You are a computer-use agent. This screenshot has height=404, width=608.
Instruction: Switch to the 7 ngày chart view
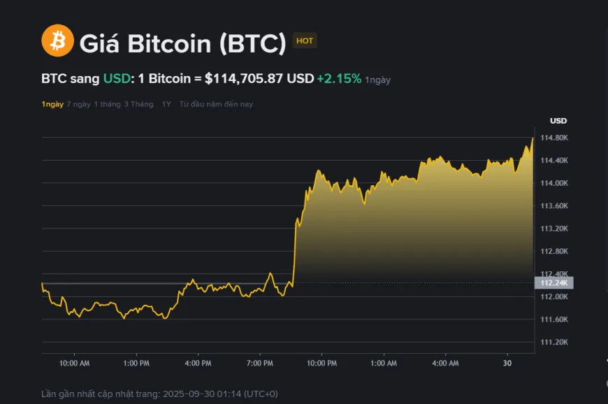pyautogui.click(x=77, y=103)
